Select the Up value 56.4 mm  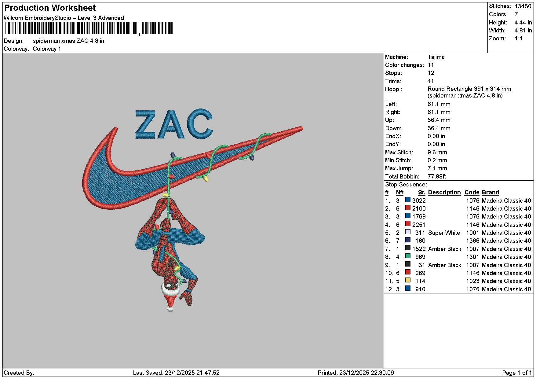439,120
